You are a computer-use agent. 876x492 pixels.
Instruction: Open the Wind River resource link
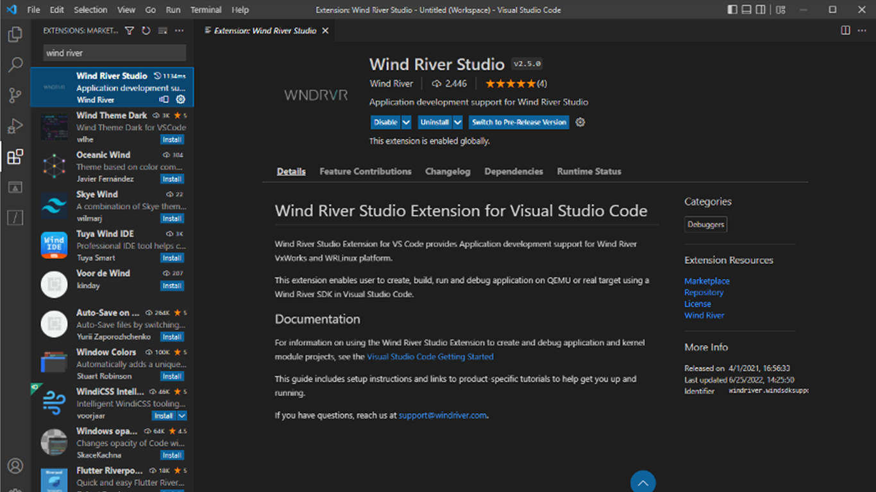click(704, 316)
